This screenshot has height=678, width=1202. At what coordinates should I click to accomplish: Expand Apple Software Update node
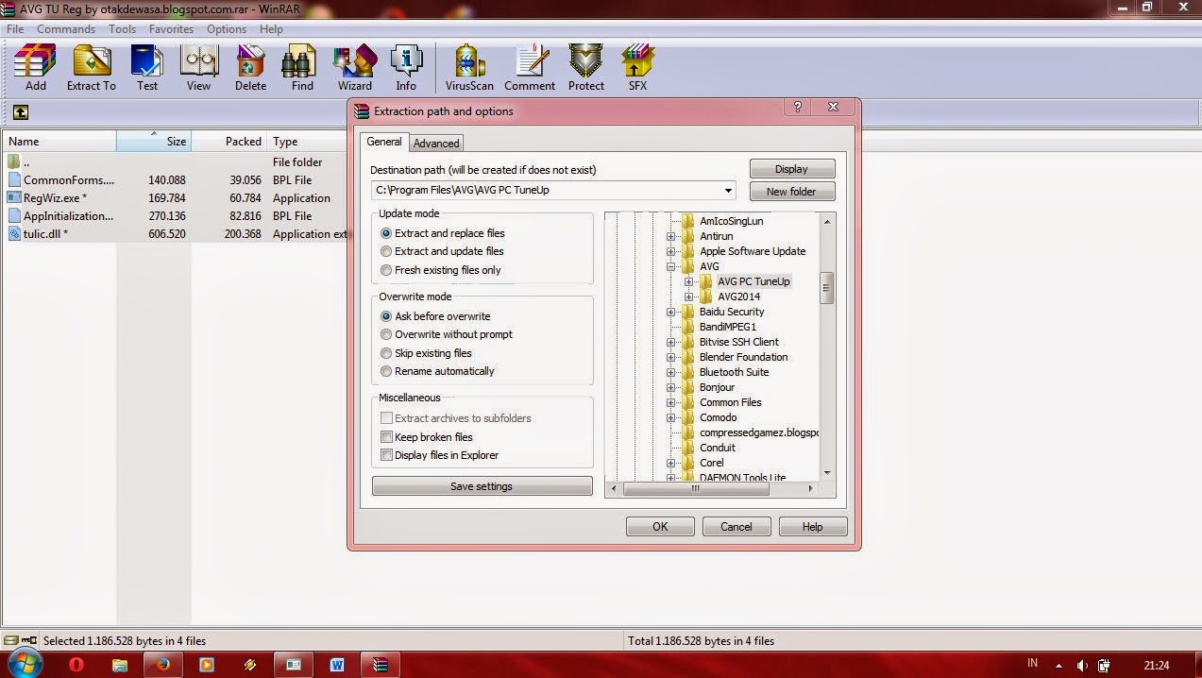(670, 251)
